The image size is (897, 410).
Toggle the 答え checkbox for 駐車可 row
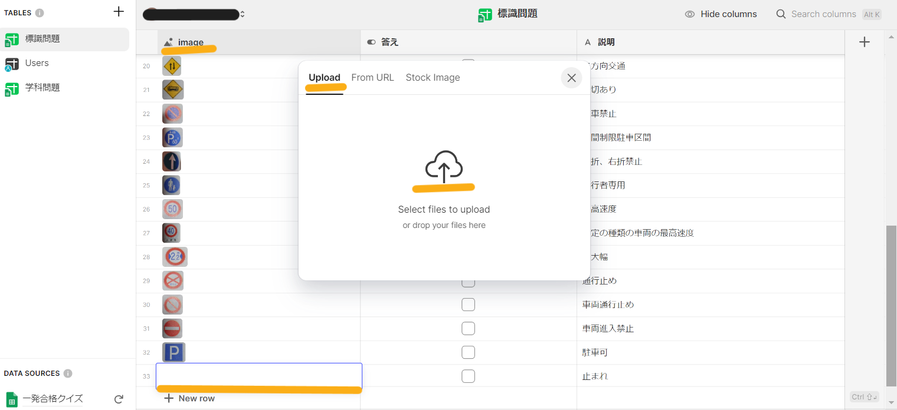[468, 352]
